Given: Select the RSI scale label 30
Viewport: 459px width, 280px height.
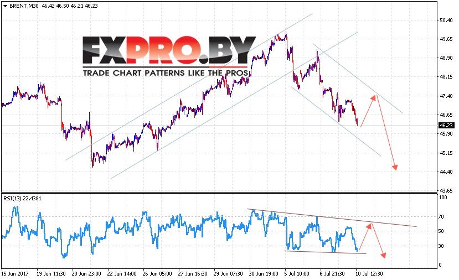Looking at the screenshot, I should [441, 246].
